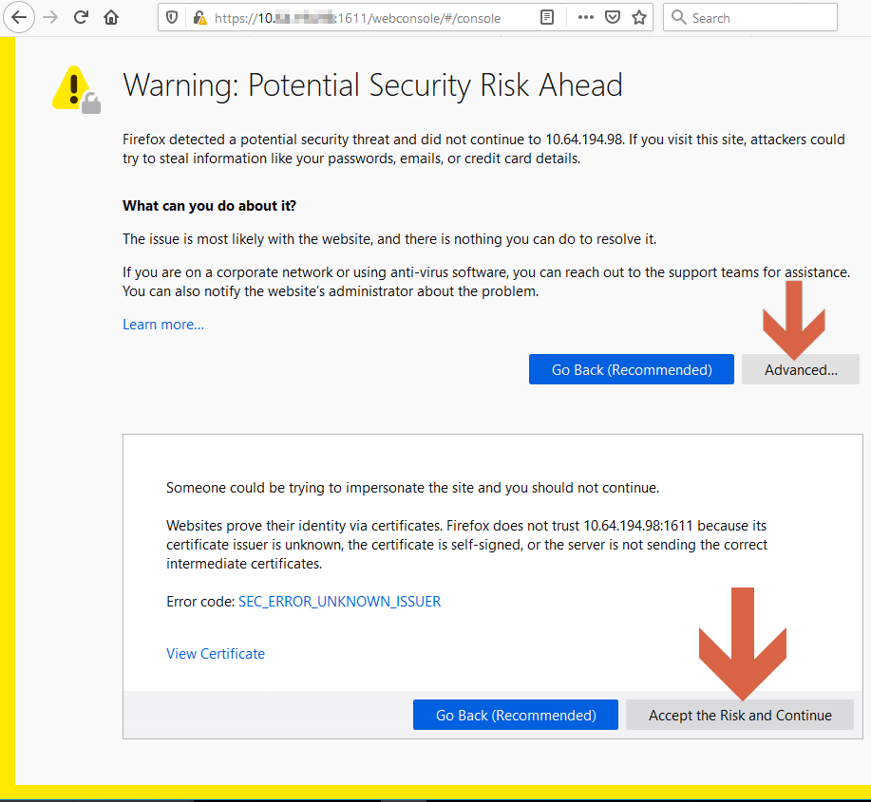The image size is (871, 802).
Task: Click View Certificate
Action: point(215,653)
